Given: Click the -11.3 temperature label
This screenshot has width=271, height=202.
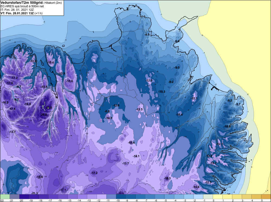Looking at the screenshot, I should (35, 193).
